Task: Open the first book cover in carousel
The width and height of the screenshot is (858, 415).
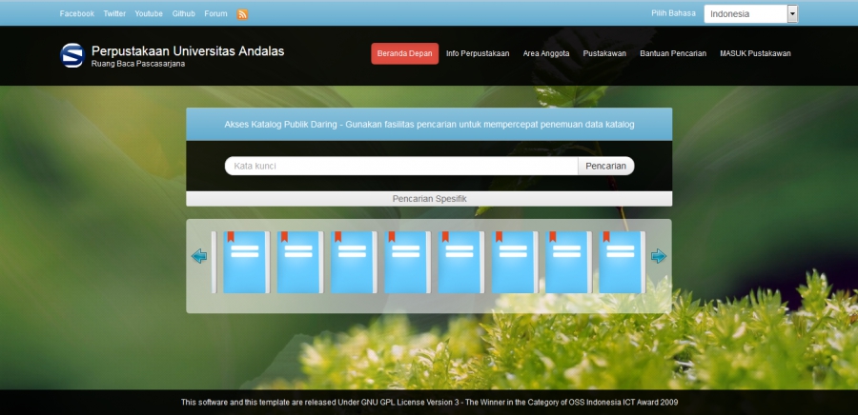Action: click(x=245, y=262)
